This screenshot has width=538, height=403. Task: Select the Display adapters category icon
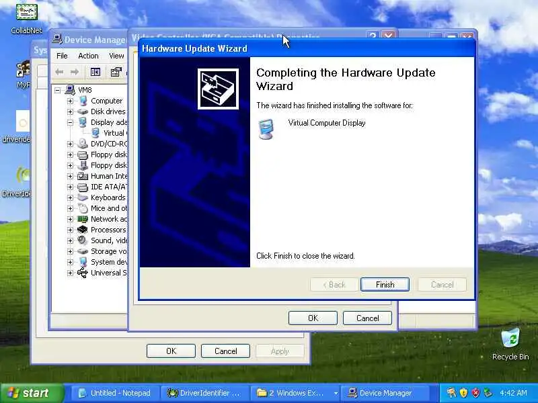[x=83, y=122]
